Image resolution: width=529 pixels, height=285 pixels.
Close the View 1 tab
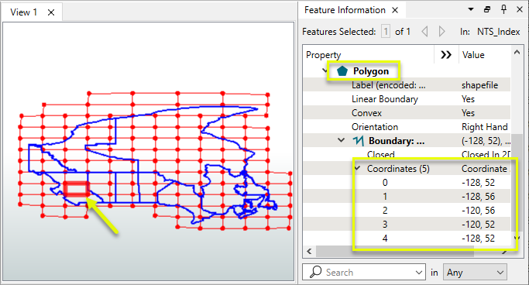pyautogui.click(x=51, y=12)
